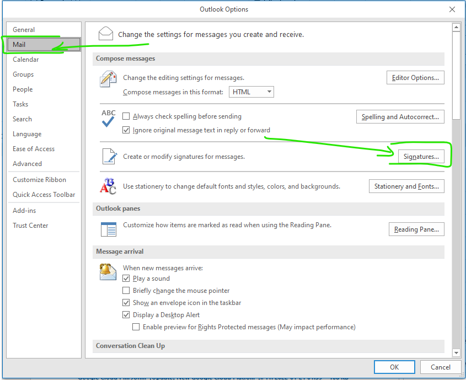Select the General category
Screen dimensions: 466x380
coord(44,30)
